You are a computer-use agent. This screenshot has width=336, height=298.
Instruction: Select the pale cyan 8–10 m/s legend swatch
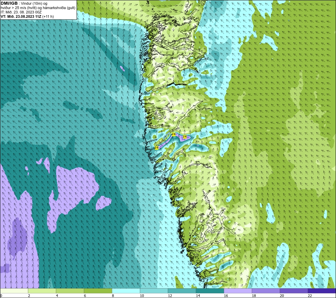click(126, 291)
